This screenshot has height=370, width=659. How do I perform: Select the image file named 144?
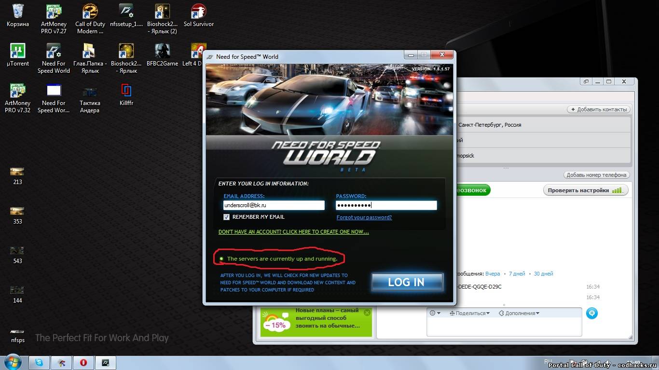tap(17, 294)
